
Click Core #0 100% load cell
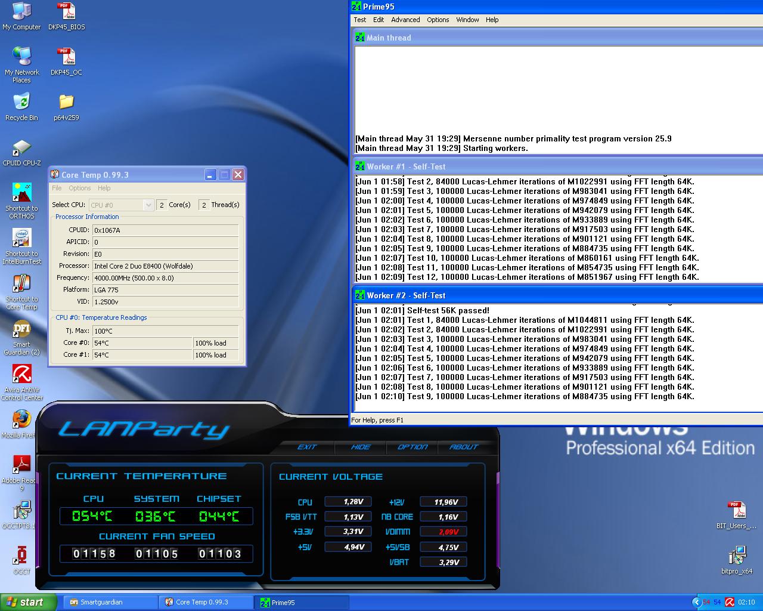[216, 342]
